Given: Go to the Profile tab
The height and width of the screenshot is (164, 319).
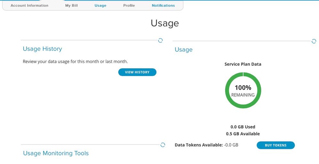Looking at the screenshot, I should [x=129, y=5].
